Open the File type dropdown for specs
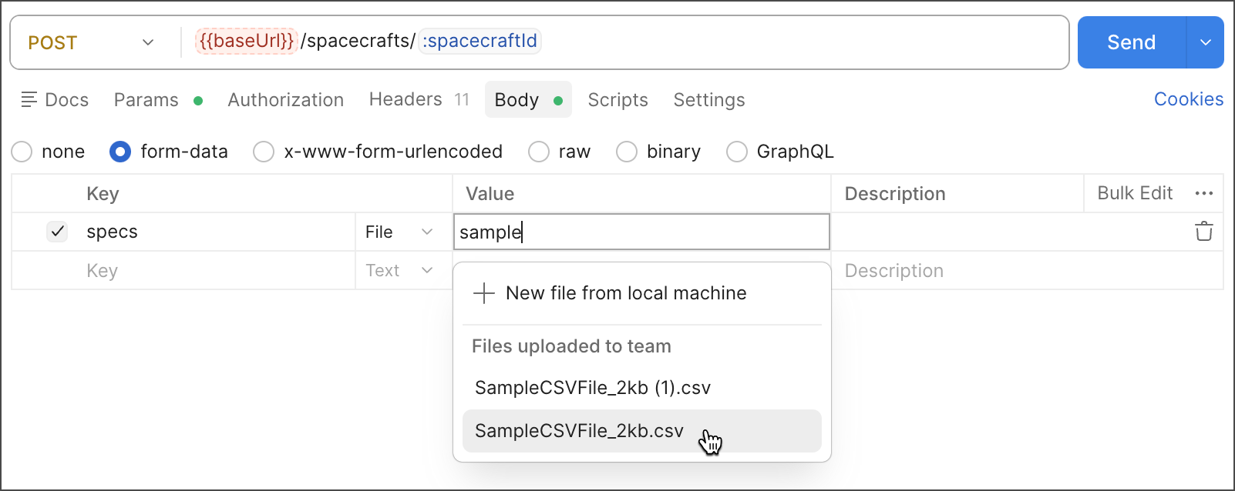The image size is (1235, 491). pos(399,232)
